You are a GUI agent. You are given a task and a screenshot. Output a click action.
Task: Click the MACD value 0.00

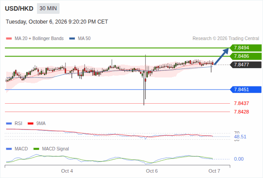point(238,159)
